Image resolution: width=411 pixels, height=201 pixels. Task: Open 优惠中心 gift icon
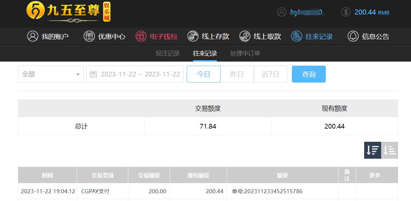pyautogui.click(x=89, y=36)
